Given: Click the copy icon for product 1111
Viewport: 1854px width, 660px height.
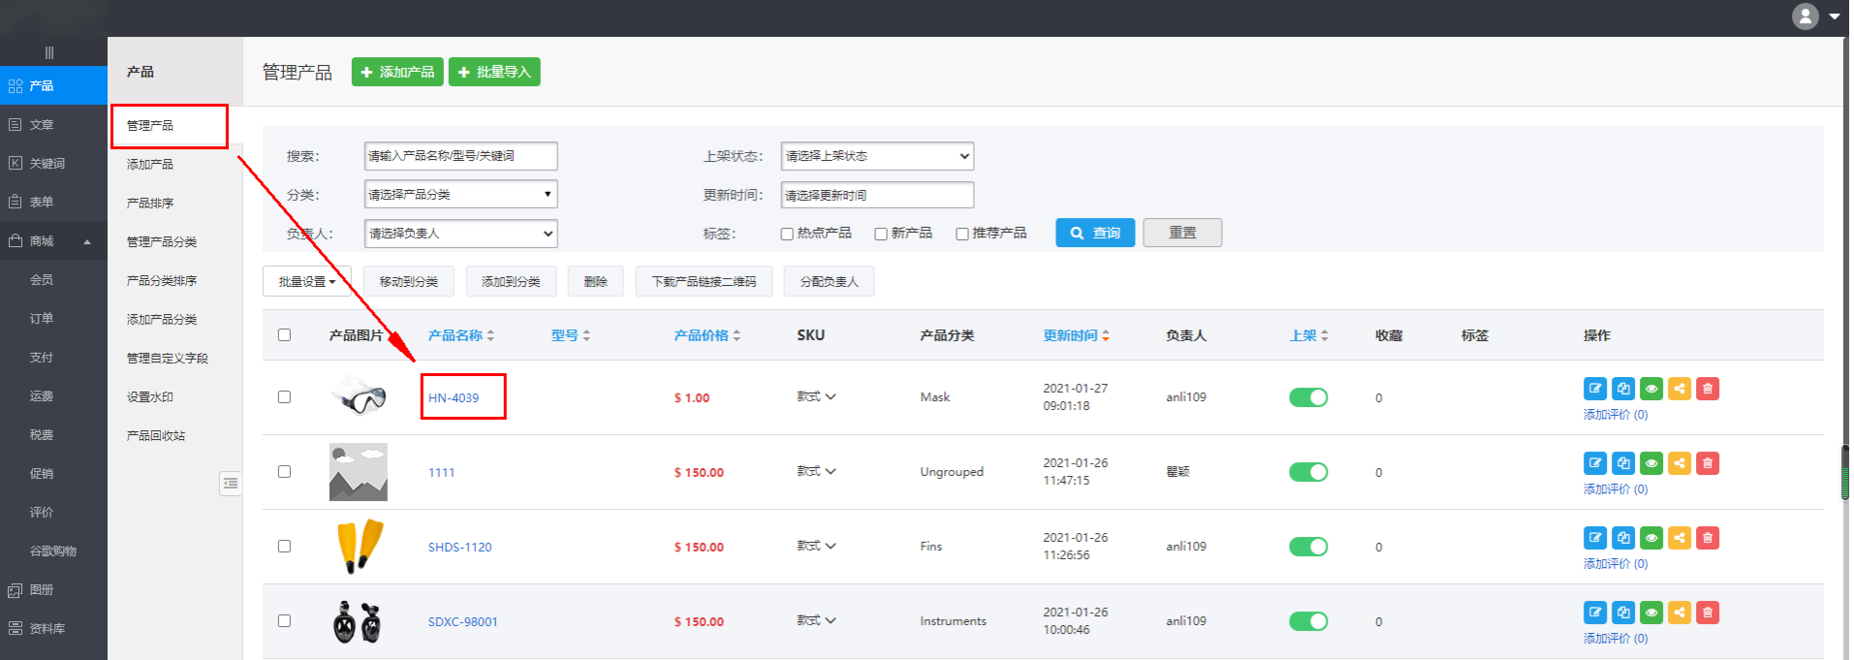Looking at the screenshot, I should coord(1623,463).
